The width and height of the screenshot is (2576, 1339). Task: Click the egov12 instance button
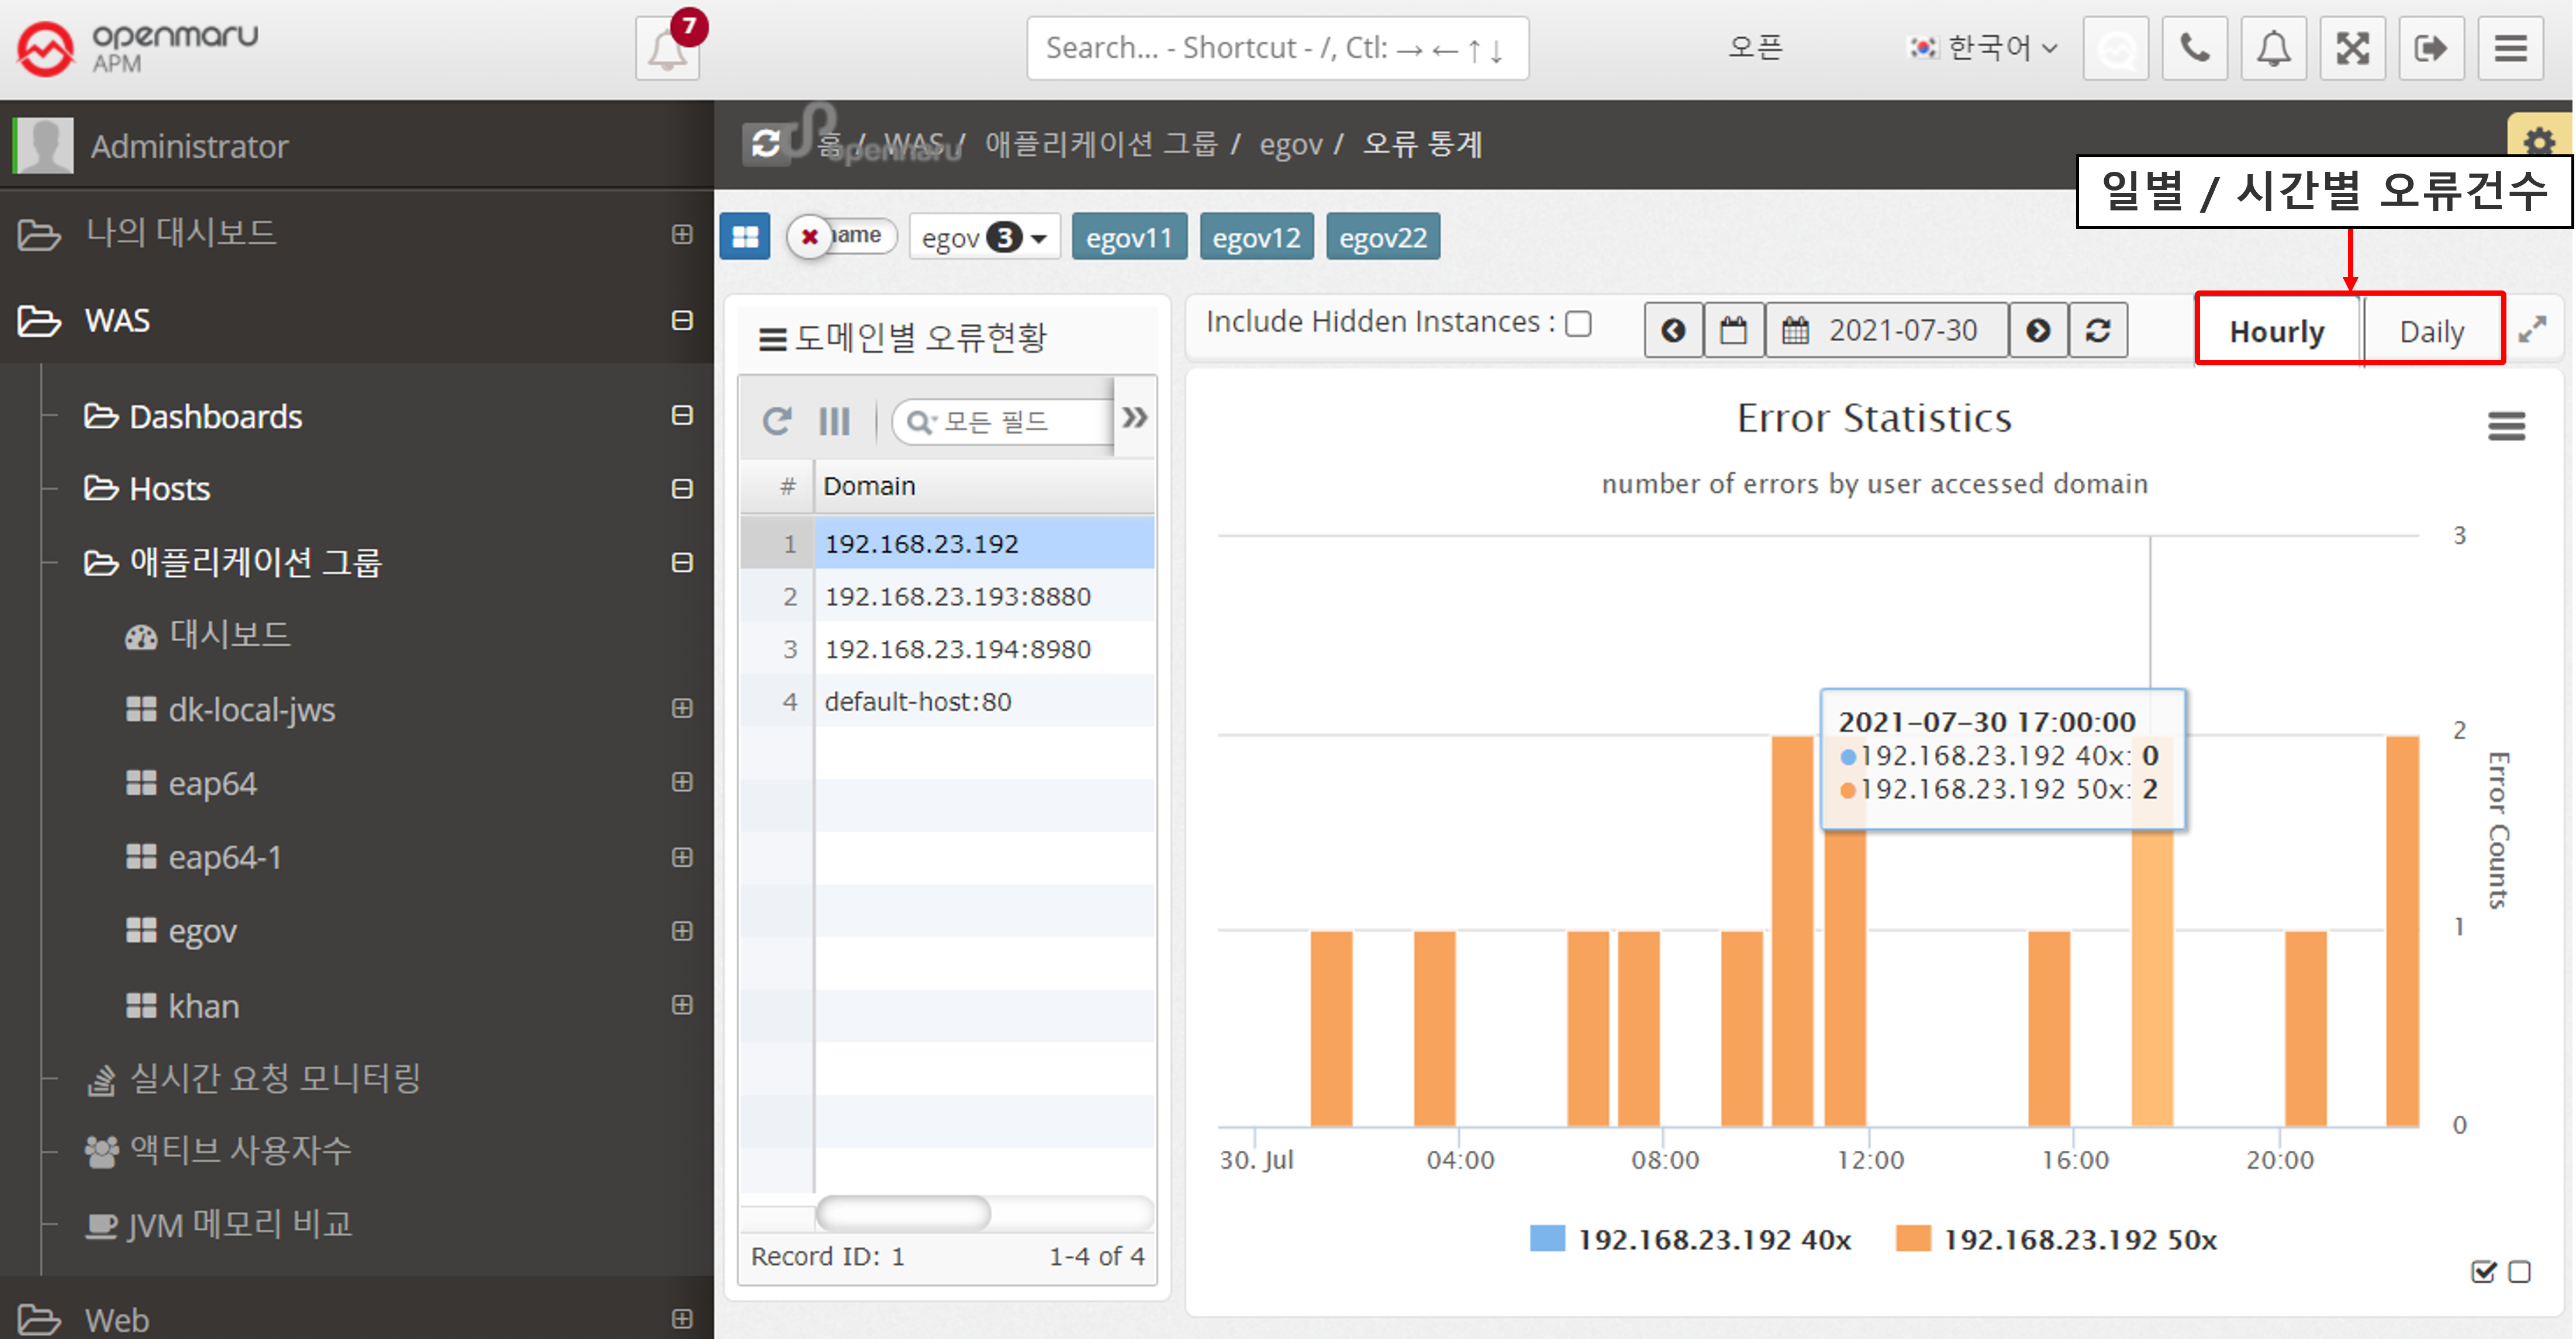(x=1256, y=238)
